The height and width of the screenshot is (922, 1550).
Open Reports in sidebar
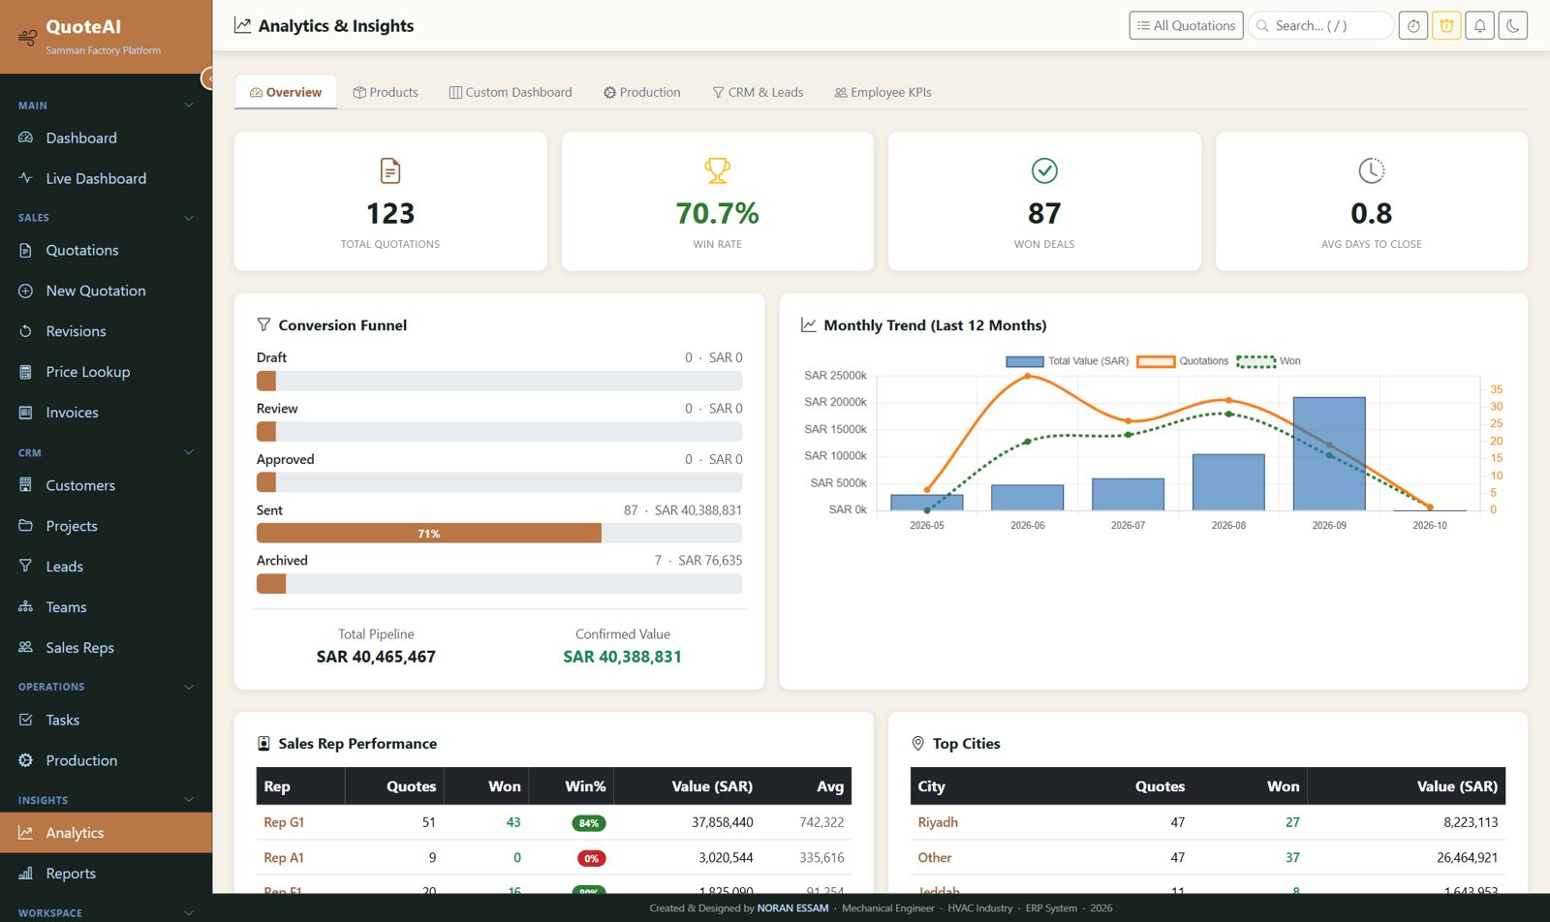tap(106, 874)
